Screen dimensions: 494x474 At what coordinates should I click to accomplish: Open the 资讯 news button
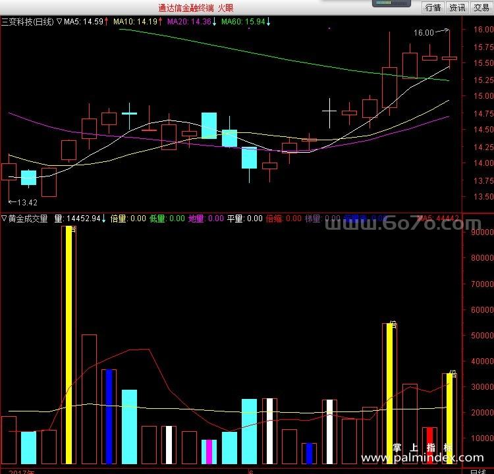(457, 7)
